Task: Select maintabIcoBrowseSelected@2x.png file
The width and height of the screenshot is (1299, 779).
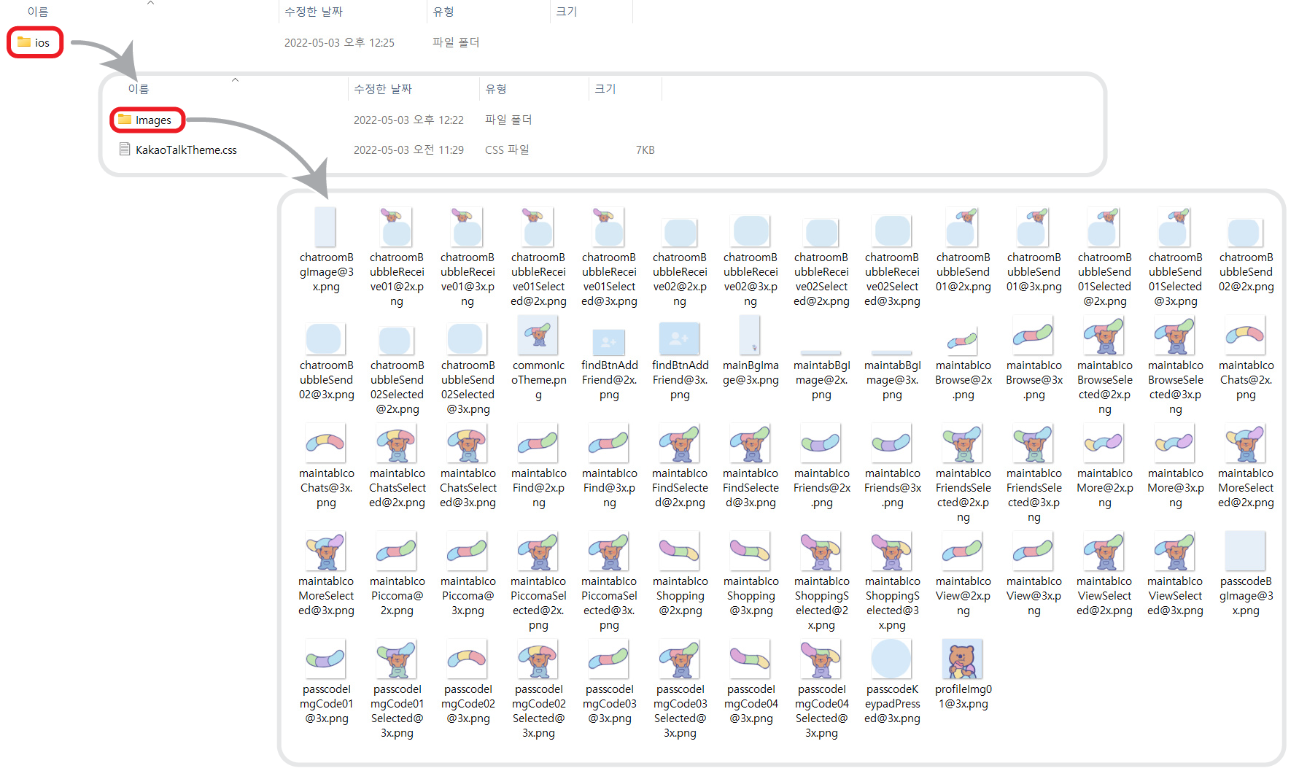Action: click(1104, 365)
